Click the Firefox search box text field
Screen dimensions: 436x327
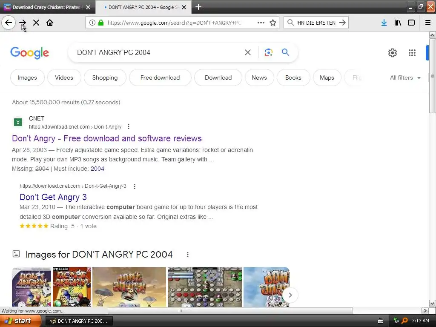click(x=316, y=23)
